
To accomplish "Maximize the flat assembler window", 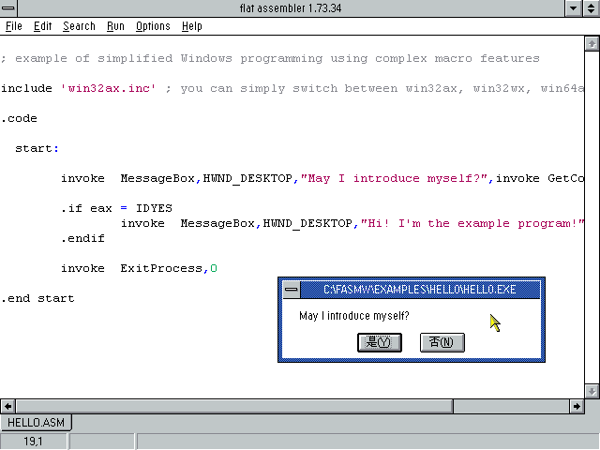I will tap(592, 8).
